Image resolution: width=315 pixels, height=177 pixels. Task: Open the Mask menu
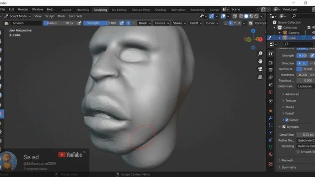(61, 16)
